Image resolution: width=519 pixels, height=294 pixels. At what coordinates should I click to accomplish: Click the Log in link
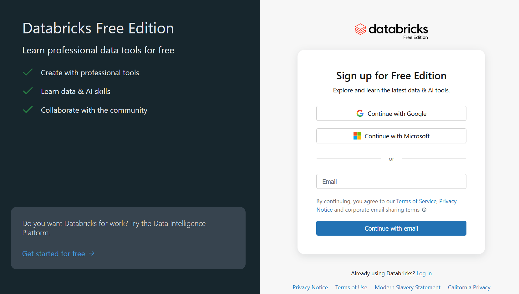click(424, 273)
